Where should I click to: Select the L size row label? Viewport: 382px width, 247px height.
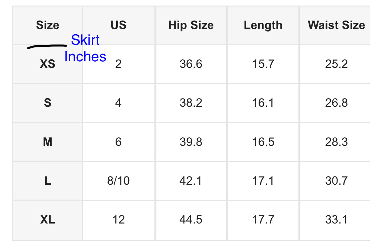[x=48, y=180]
